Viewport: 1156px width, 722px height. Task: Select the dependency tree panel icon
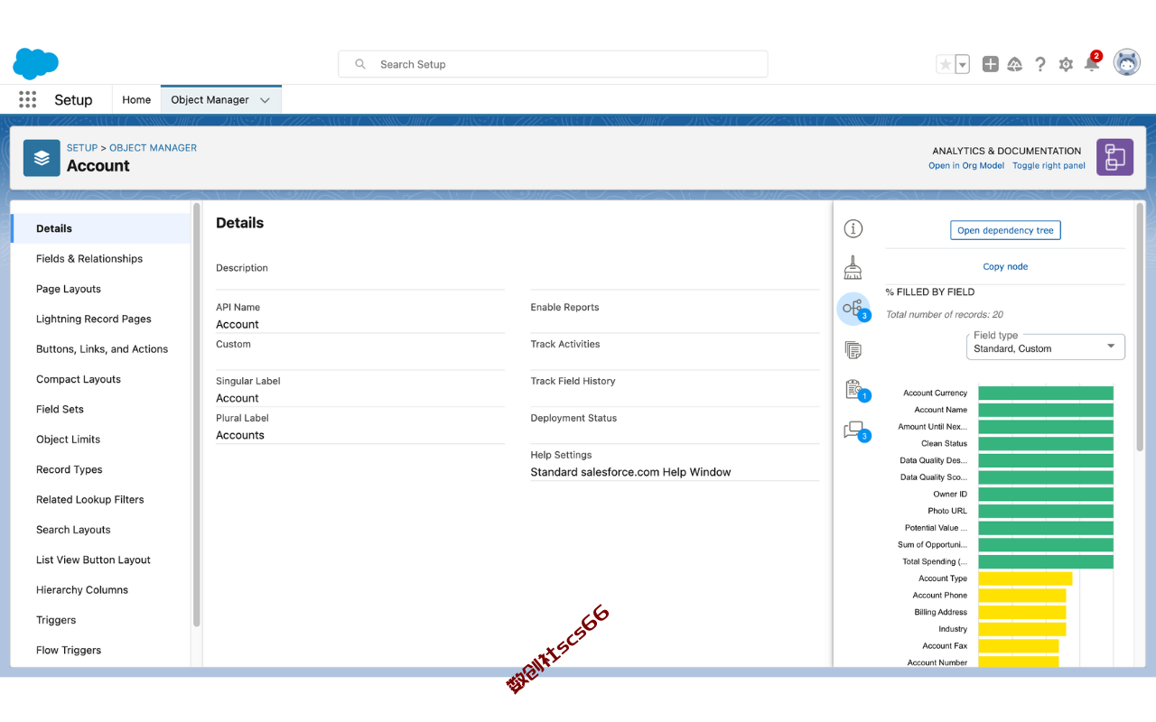pyautogui.click(x=853, y=309)
